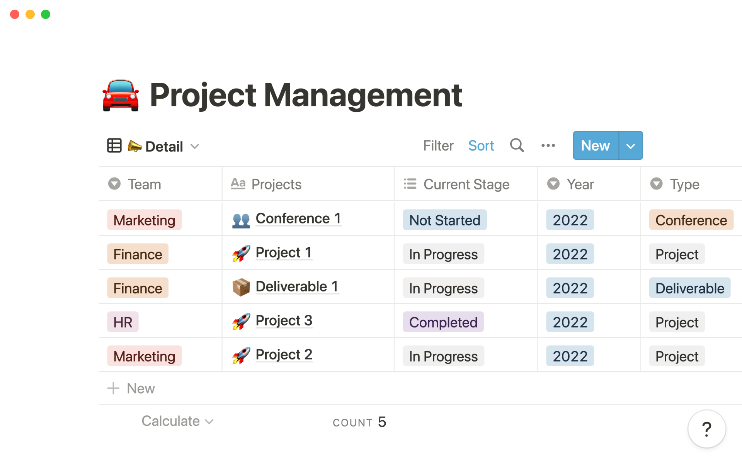The height and width of the screenshot is (464, 742).
Task: Click the plus icon to add row
Action: click(113, 388)
